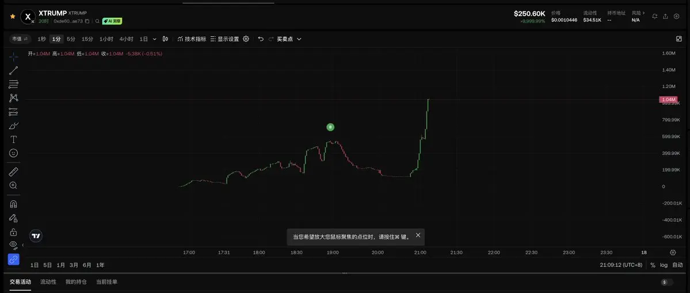Screen dimensions: 690x293
Task: Select the 1小时 timeframe
Action: pos(106,39)
